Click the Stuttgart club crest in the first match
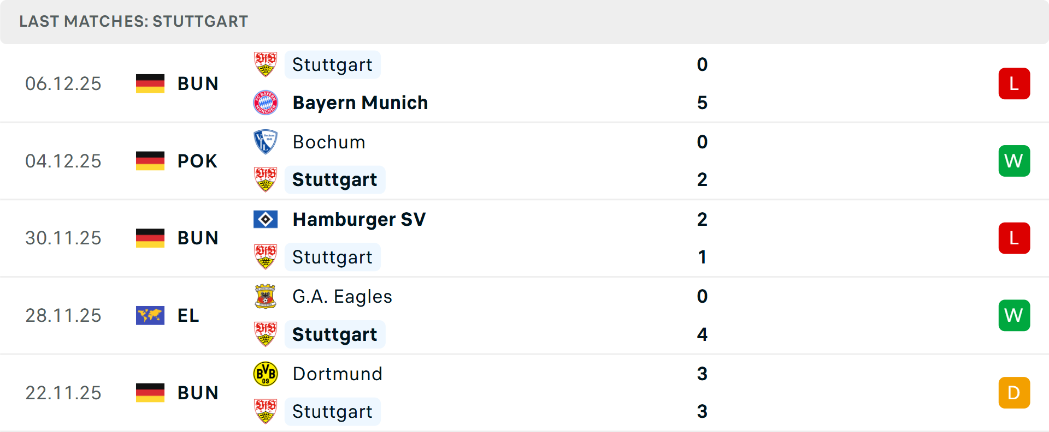This screenshot has height=432, width=1049. point(266,64)
